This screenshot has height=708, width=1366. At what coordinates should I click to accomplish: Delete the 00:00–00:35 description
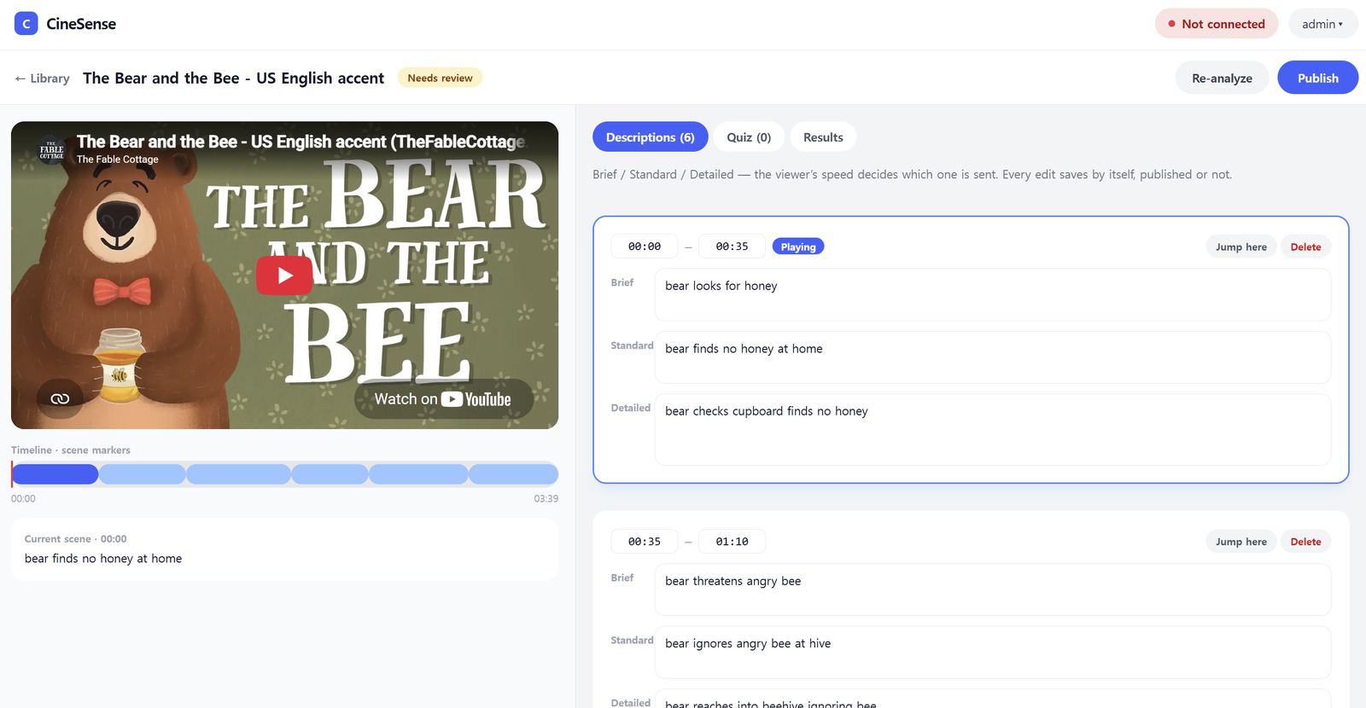(1305, 247)
